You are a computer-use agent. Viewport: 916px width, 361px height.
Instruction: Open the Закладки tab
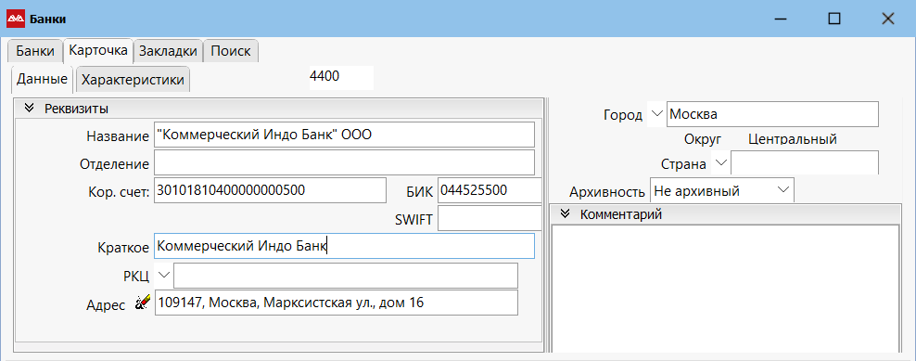coord(168,51)
